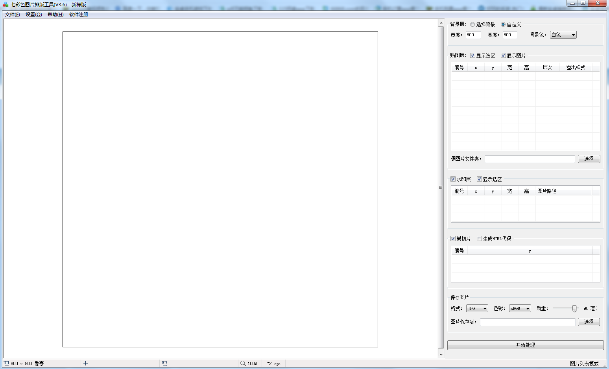Click 宽 column header in 水印层 table
This screenshot has height=369, width=609.
point(510,191)
